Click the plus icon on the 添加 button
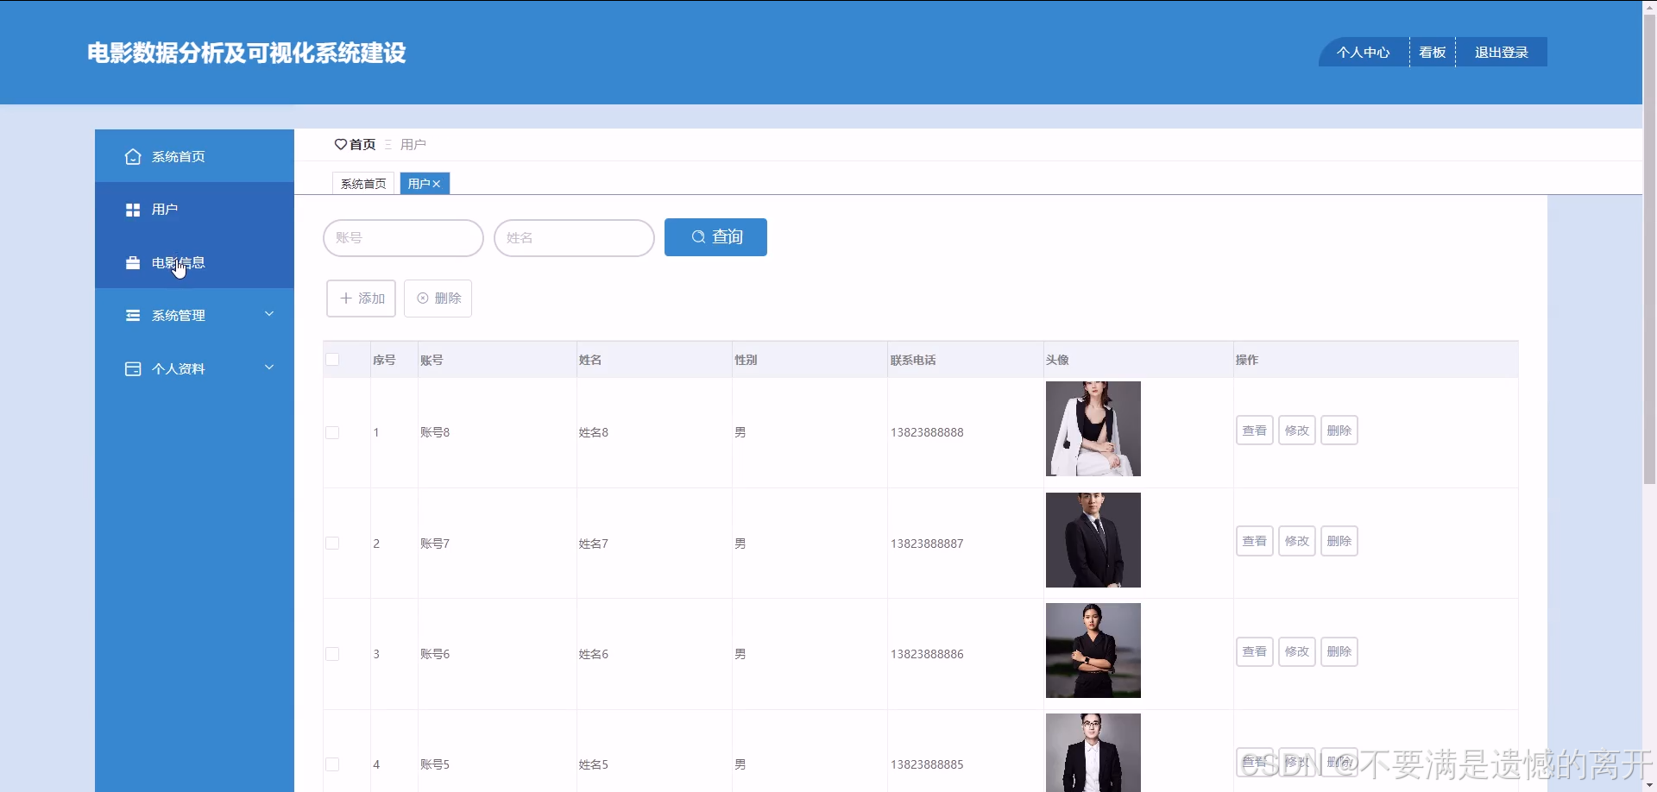 point(346,299)
